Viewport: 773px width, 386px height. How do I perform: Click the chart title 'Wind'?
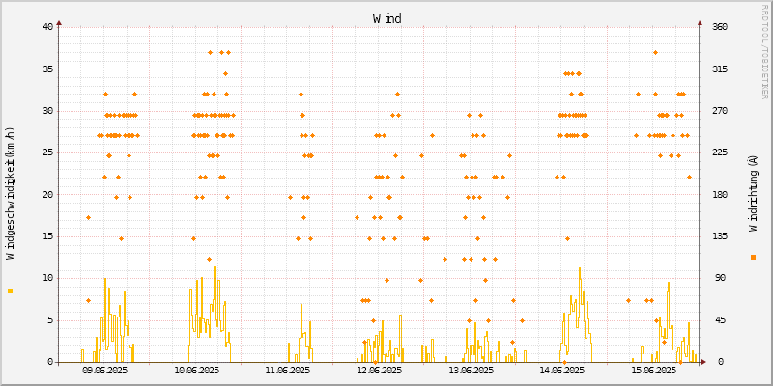[x=386, y=18]
